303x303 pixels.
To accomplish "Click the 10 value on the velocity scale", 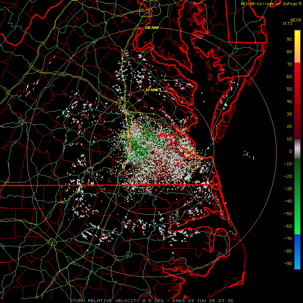I will tap(289, 139).
